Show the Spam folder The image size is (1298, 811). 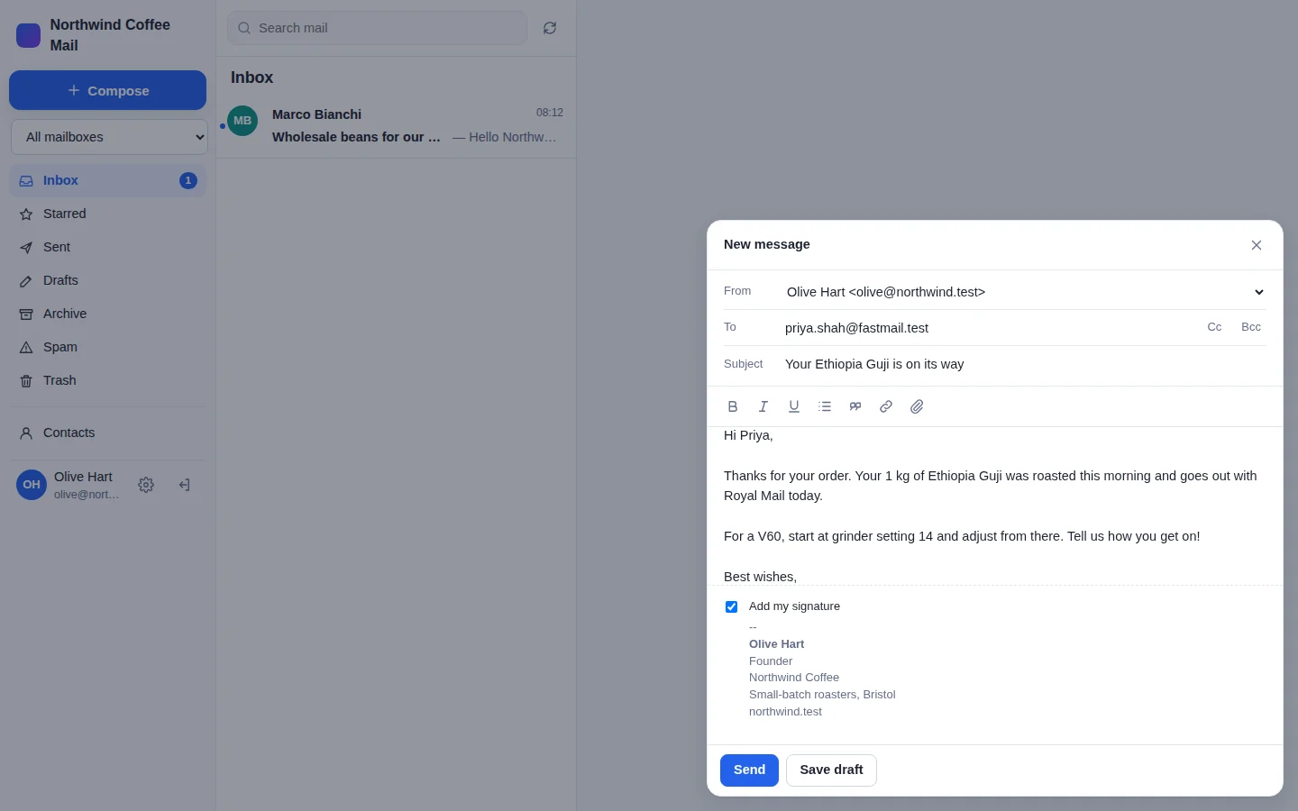coord(108,347)
